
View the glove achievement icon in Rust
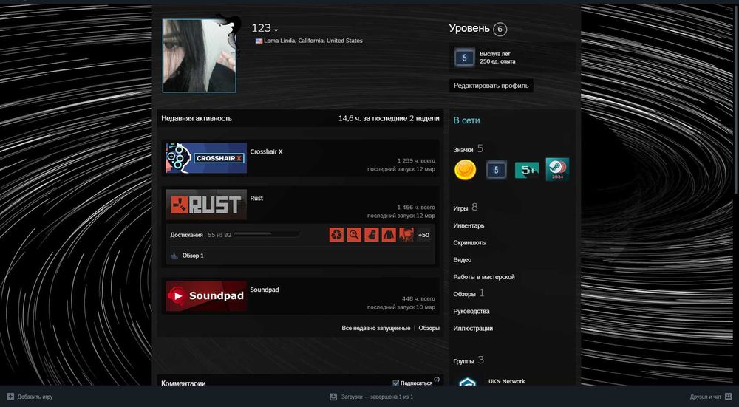pyautogui.click(x=372, y=235)
